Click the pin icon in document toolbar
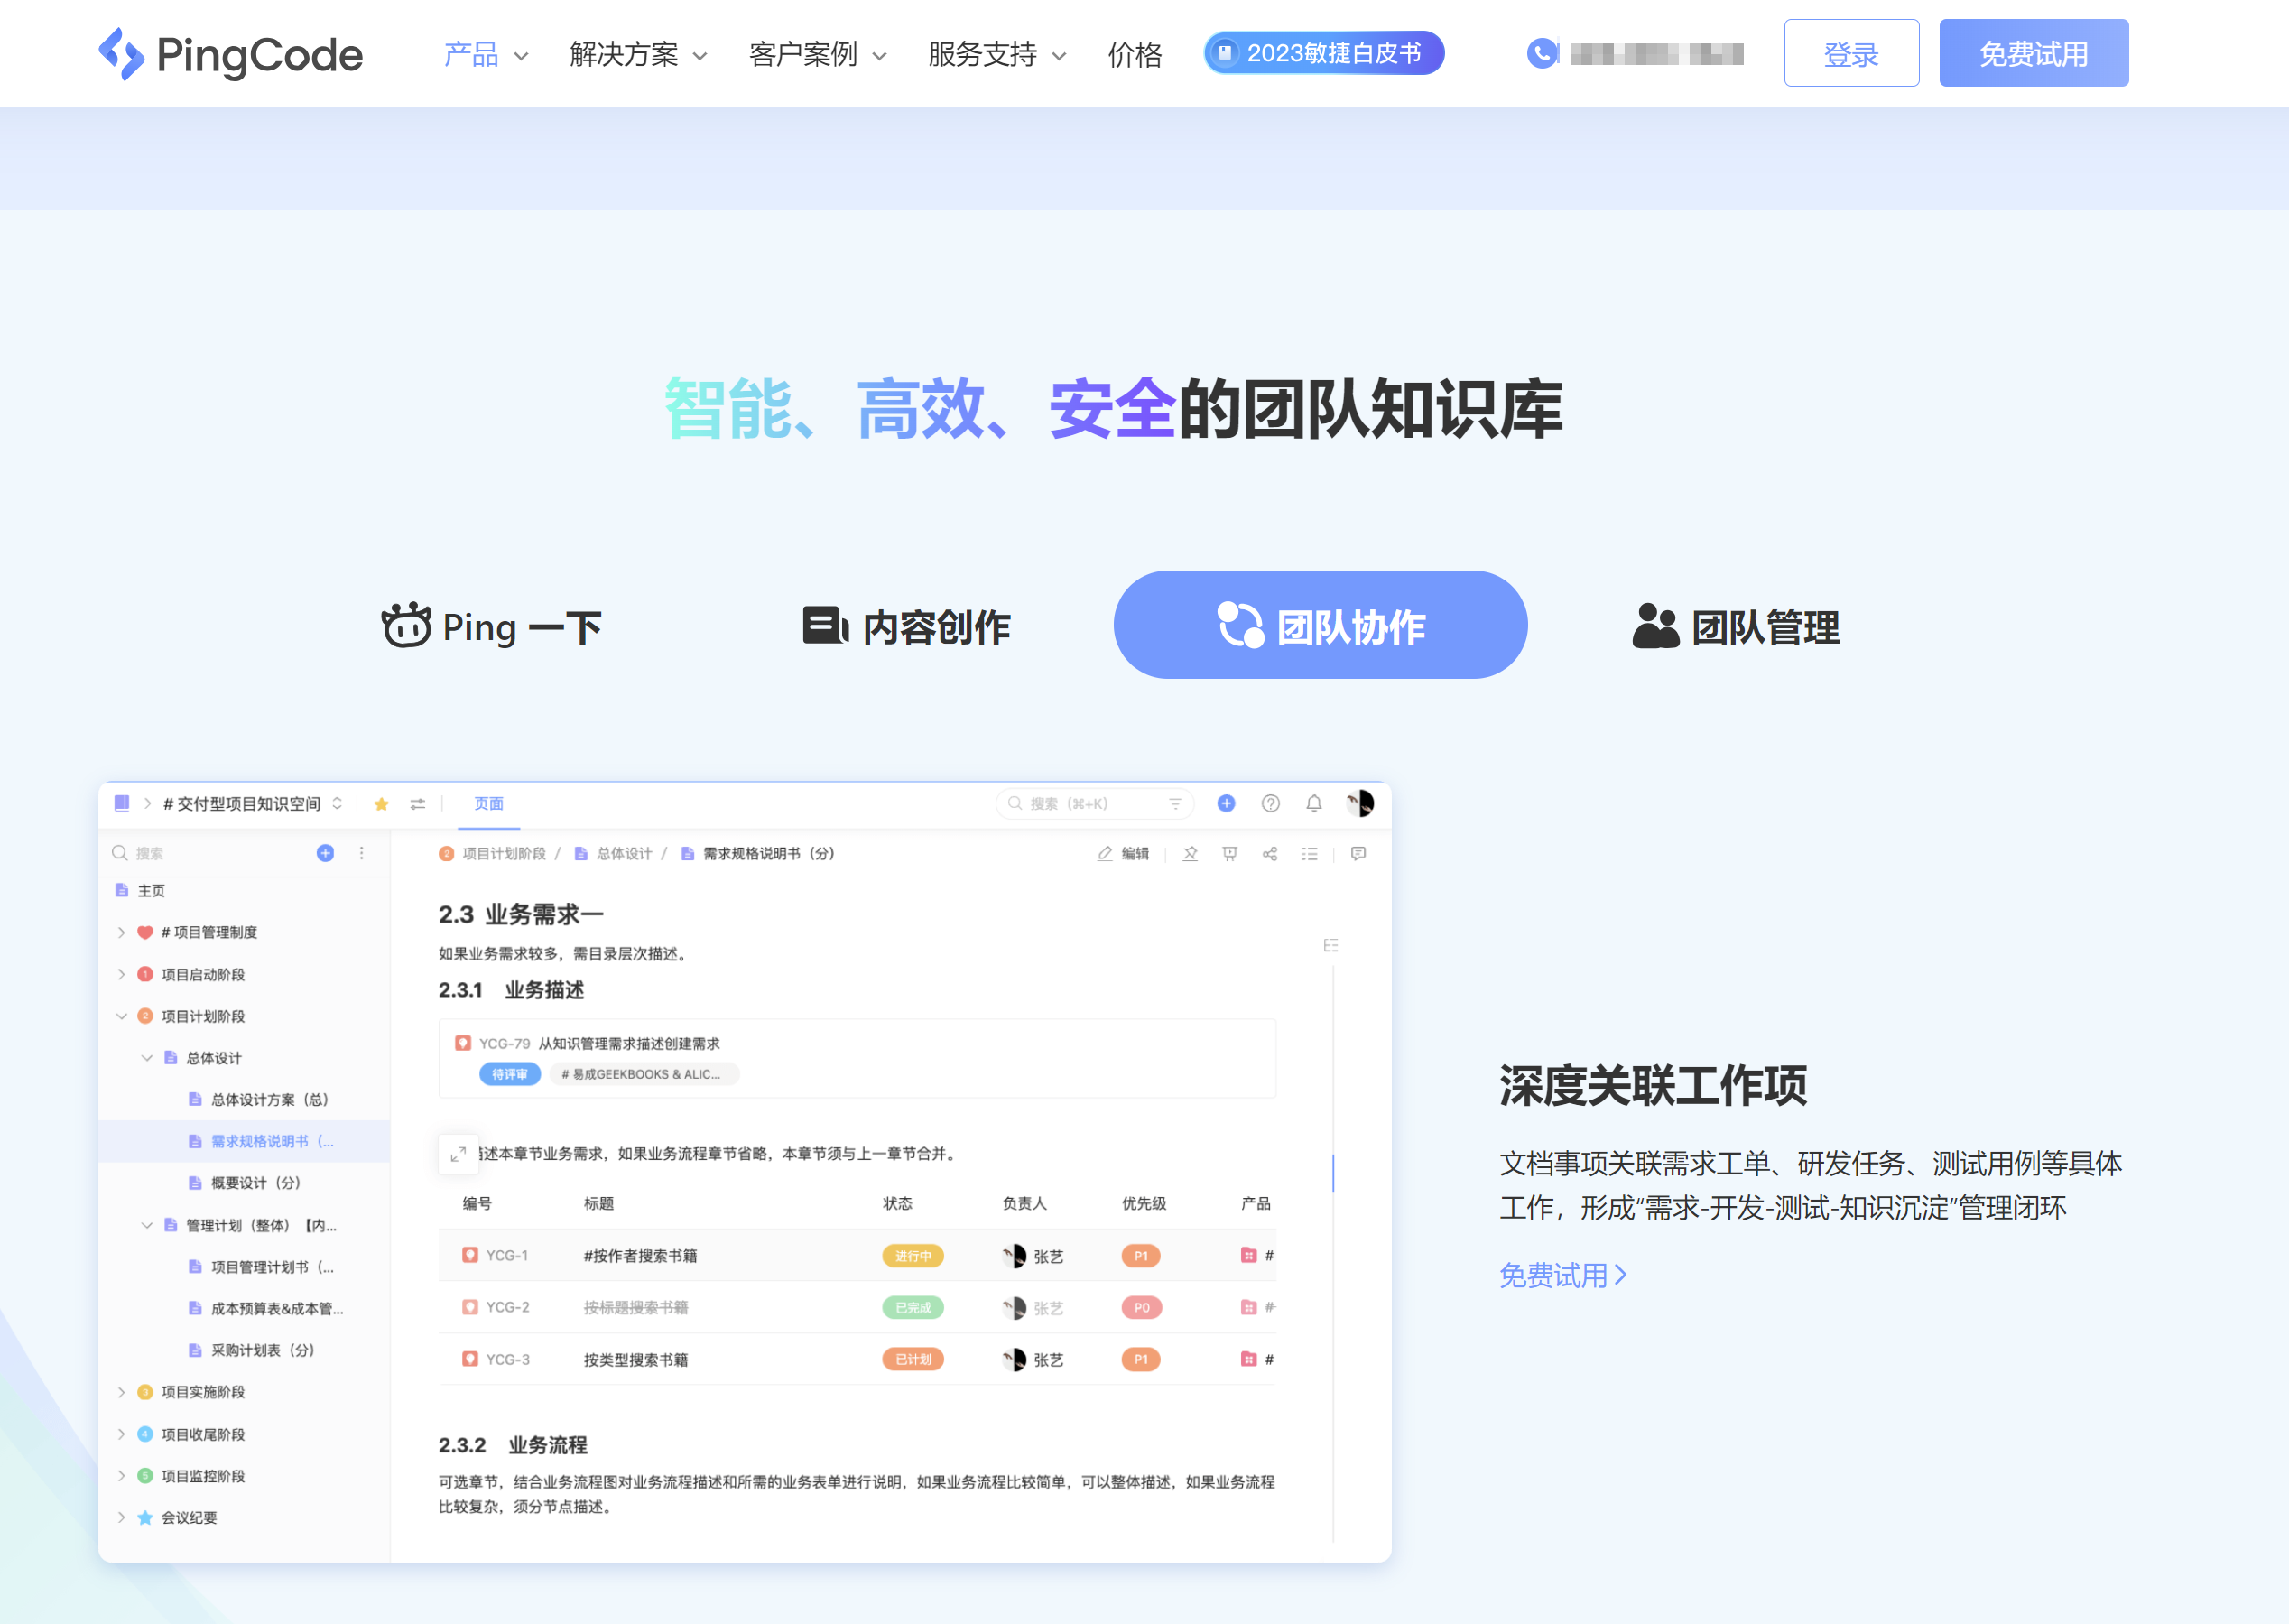Image resolution: width=2289 pixels, height=1624 pixels. [1190, 853]
